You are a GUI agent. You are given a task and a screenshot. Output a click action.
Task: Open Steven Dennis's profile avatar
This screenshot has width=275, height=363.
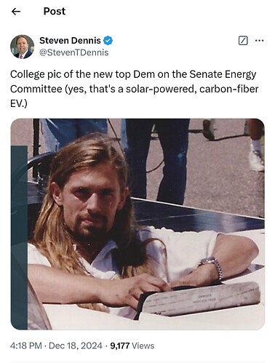click(22, 47)
